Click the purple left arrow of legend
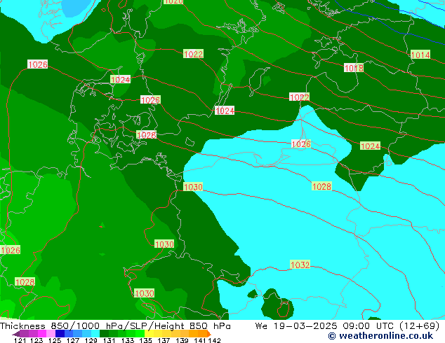This screenshot has width=445, height=343. (x=15, y=334)
